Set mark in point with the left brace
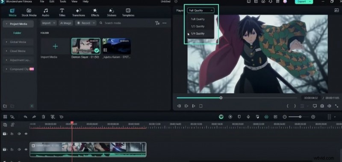 coord(287,106)
